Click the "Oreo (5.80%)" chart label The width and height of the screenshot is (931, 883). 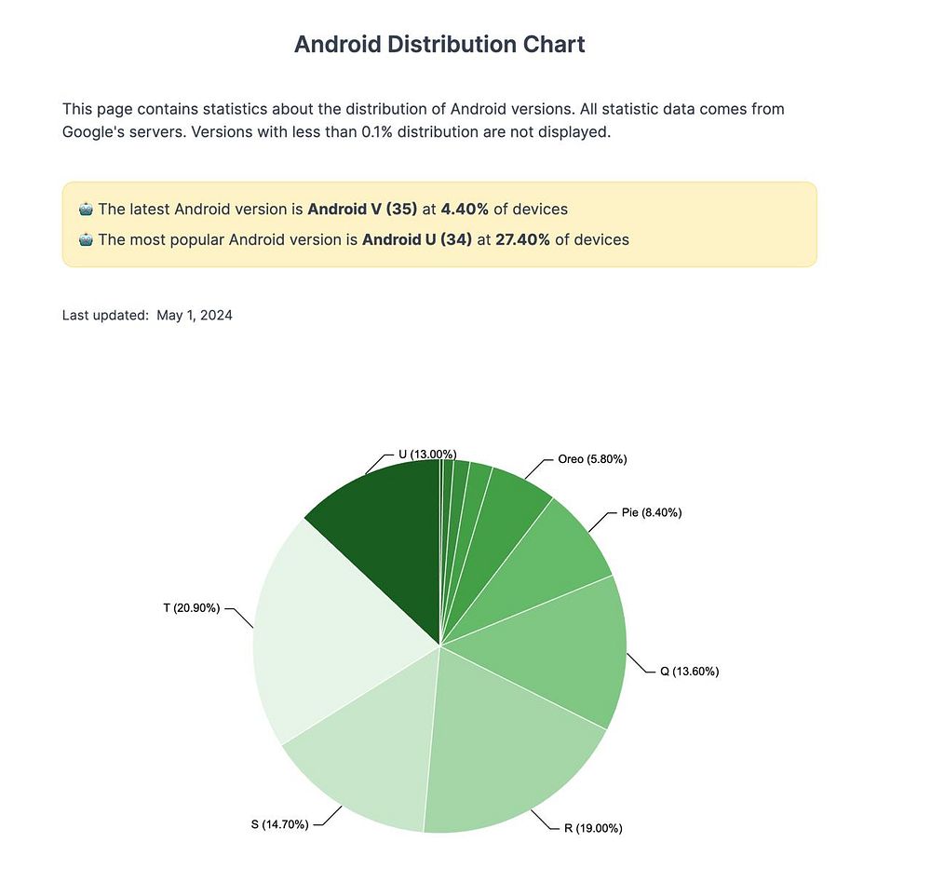point(592,459)
